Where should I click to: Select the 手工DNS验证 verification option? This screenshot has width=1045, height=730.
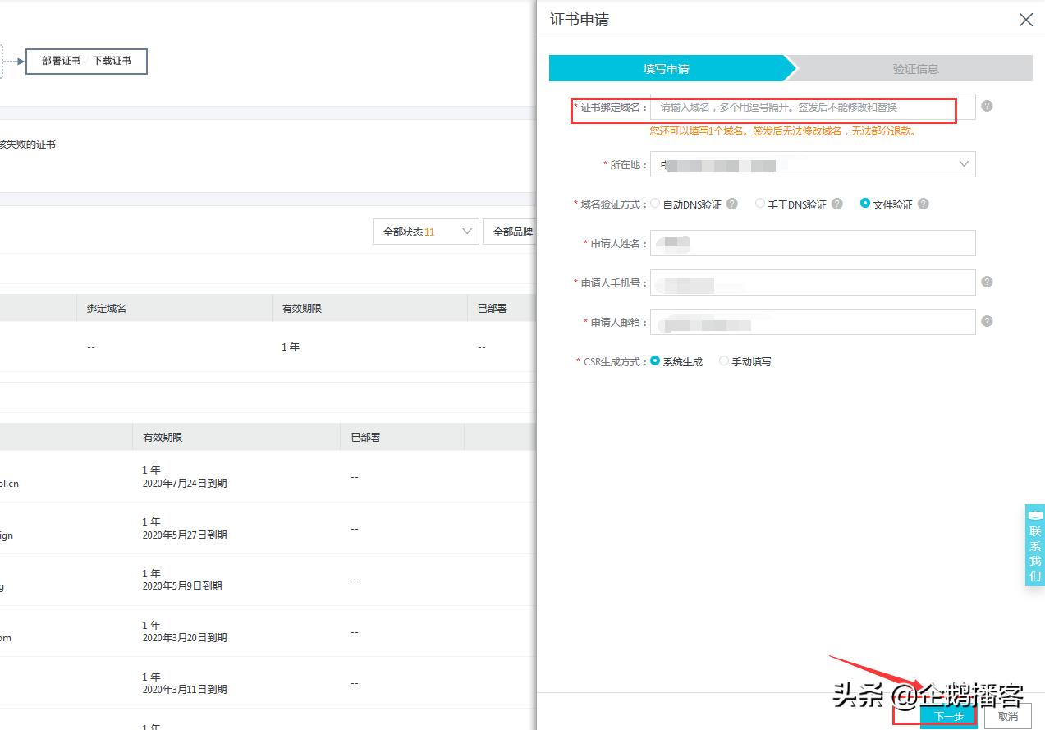759,204
